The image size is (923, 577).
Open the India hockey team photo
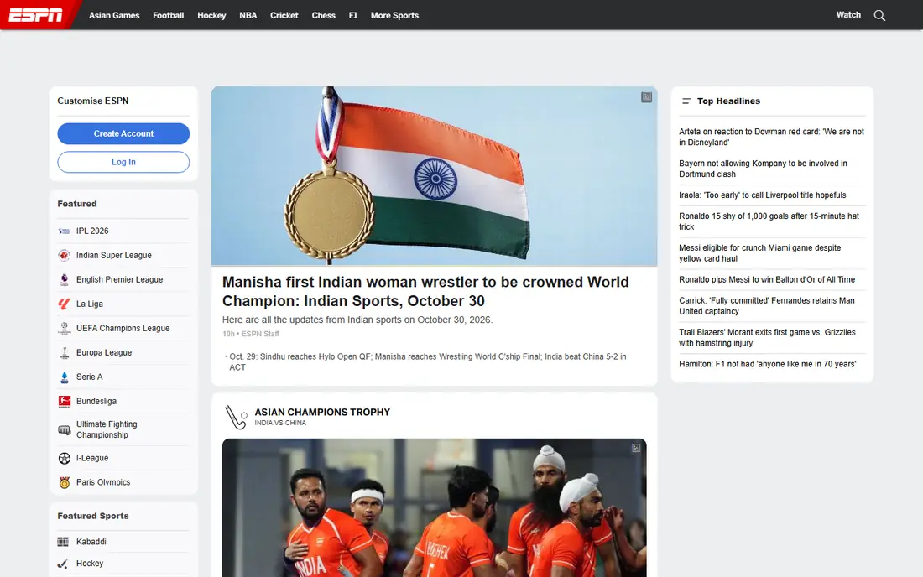(435, 507)
